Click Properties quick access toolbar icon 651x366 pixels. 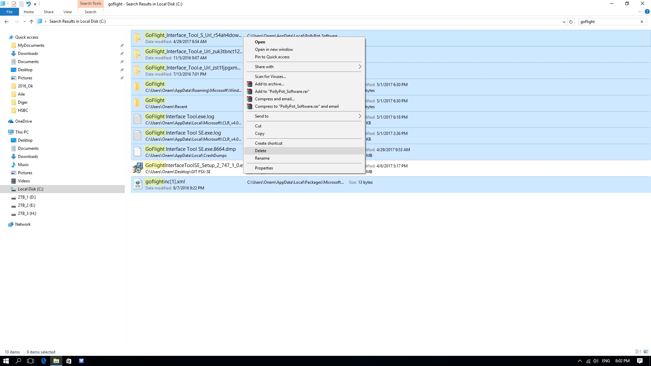[14, 4]
